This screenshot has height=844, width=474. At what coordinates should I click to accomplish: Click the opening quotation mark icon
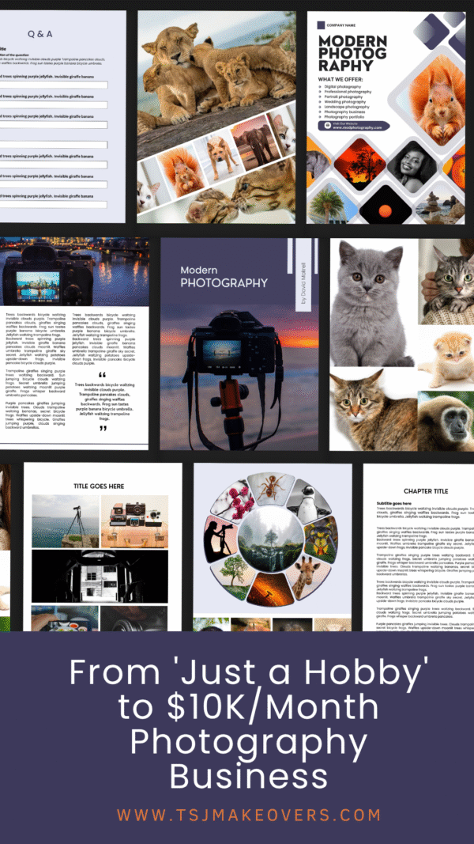coord(103,375)
